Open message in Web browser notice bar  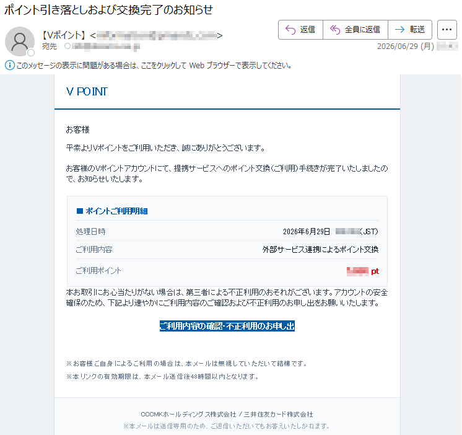pyautogui.click(x=154, y=65)
